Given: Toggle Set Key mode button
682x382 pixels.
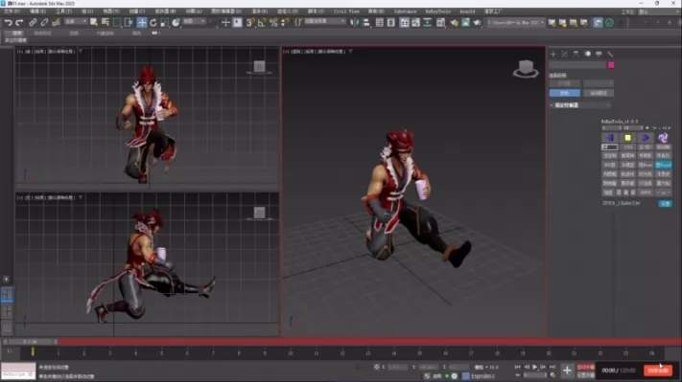Looking at the screenshot, I should pyautogui.click(x=585, y=375).
